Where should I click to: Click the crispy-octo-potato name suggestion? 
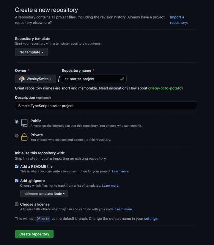(x=164, y=88)
